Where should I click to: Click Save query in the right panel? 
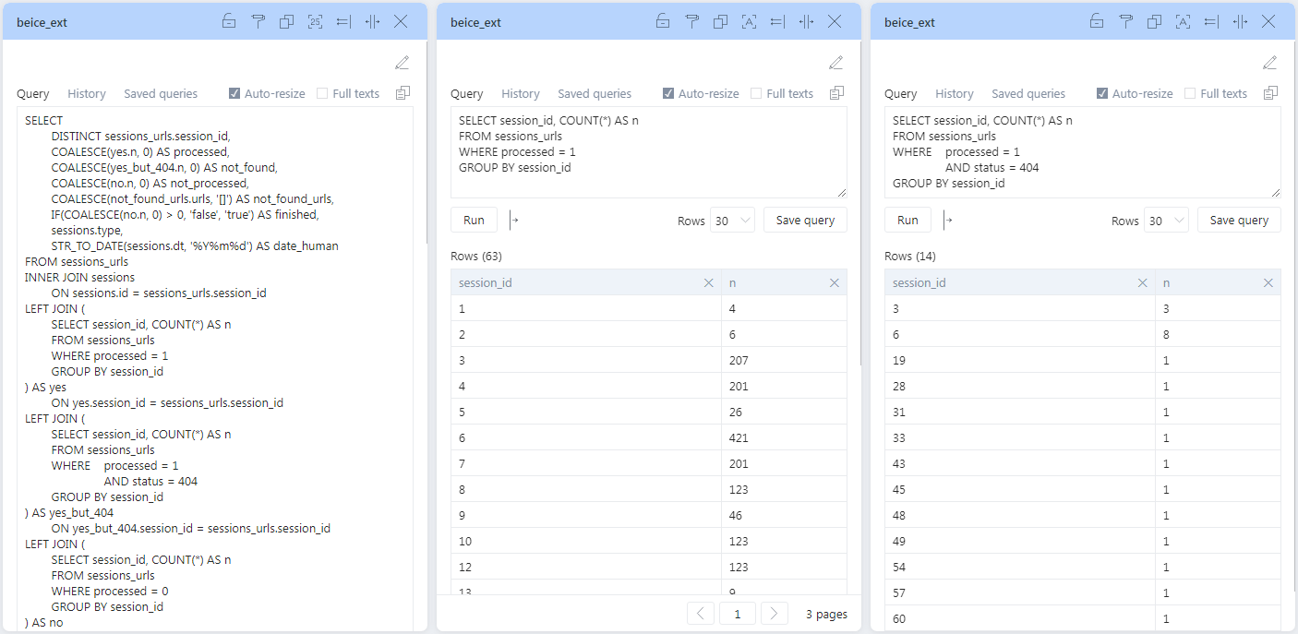click(x=1239, y=220)
